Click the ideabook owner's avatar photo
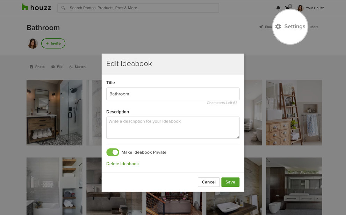346x215 pixels. pyautogui.click(x=33, y=43)
